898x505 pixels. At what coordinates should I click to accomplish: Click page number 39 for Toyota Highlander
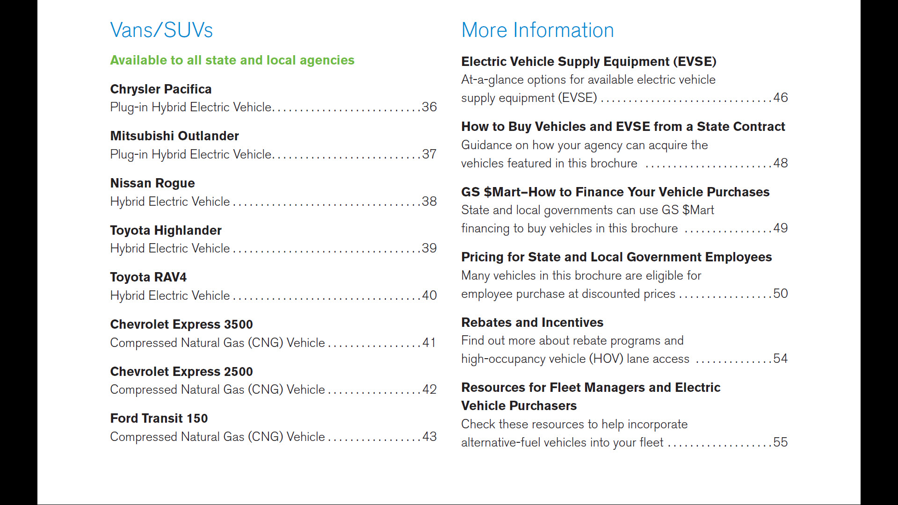click(429, 248)
